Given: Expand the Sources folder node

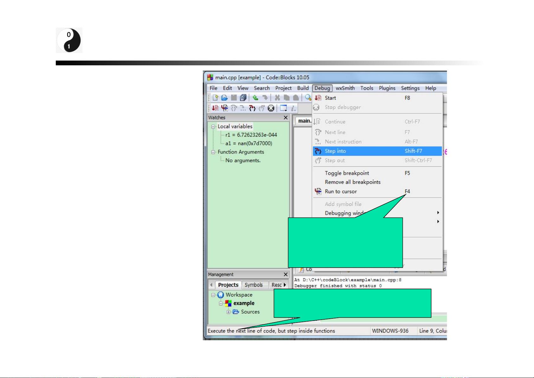Looking at the screenshot, I should pyautogui.click(x=228, y=312).
